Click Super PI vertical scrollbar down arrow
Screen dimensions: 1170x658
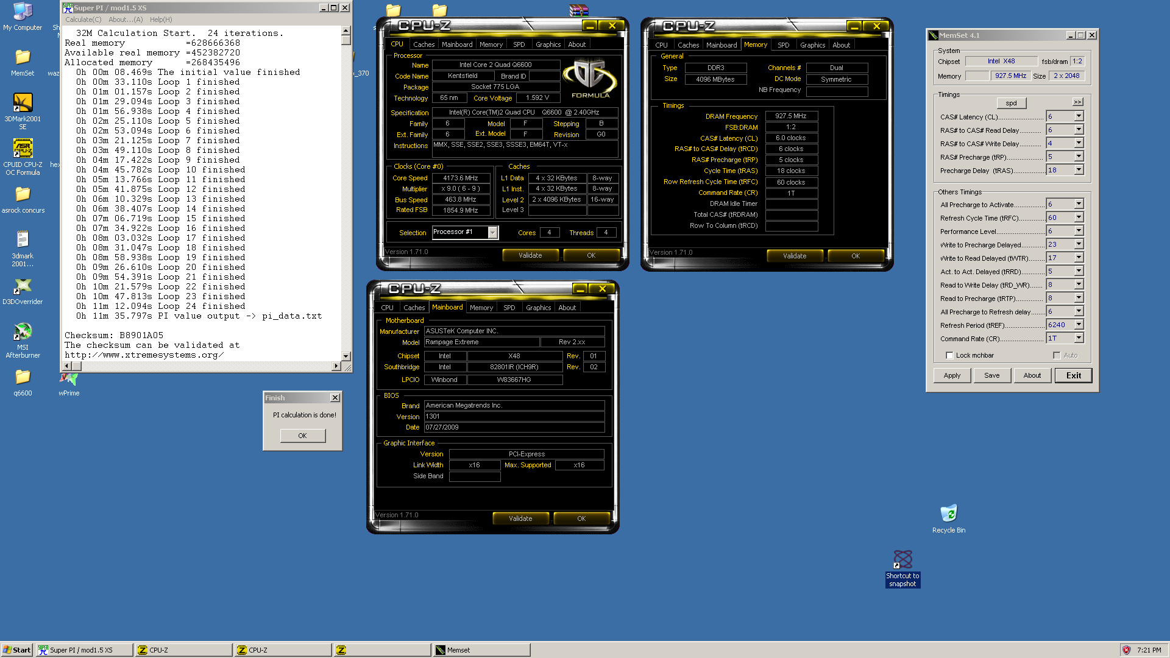pos(346,356)
